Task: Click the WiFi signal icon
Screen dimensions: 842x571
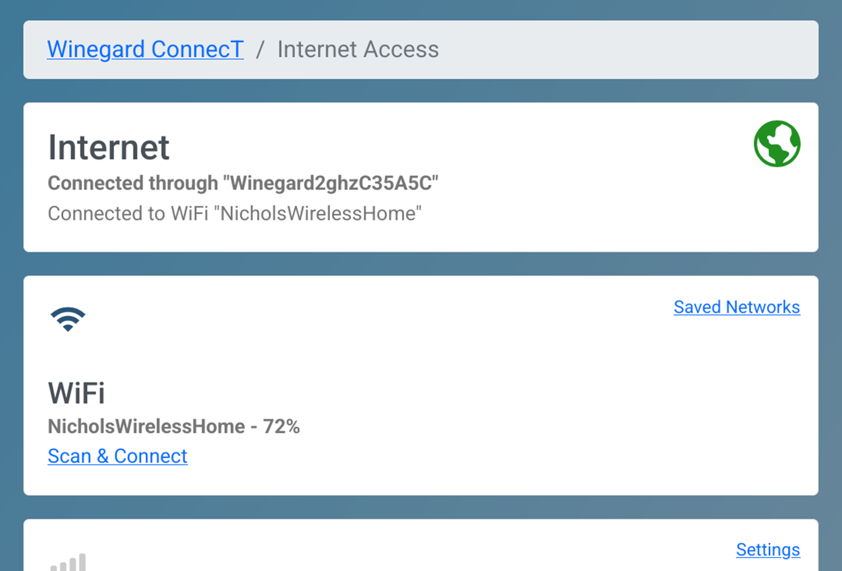Action: pos(68,319)
